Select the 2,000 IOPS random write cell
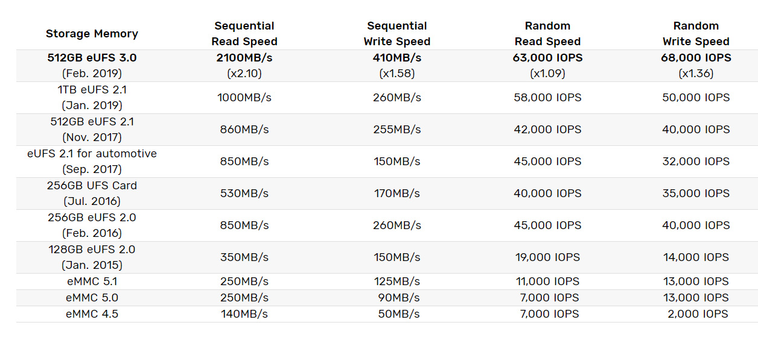 coord(698,314)
